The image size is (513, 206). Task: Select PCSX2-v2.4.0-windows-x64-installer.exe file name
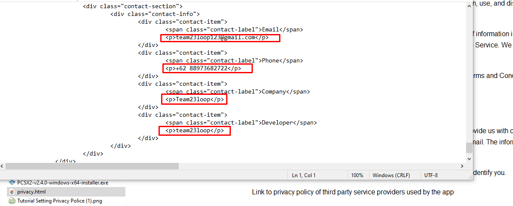[x=62, y=183]
